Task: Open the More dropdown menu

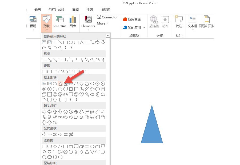Action: (102, 23)
